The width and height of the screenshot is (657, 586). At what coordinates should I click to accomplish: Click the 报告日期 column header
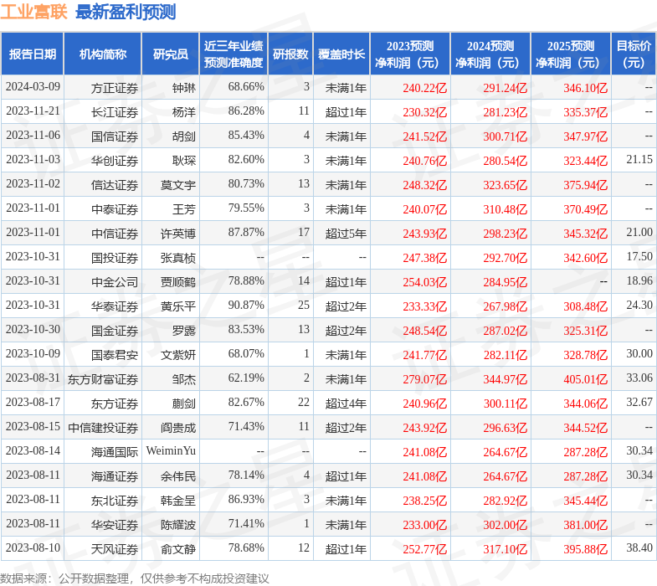[x=33, y=54]
